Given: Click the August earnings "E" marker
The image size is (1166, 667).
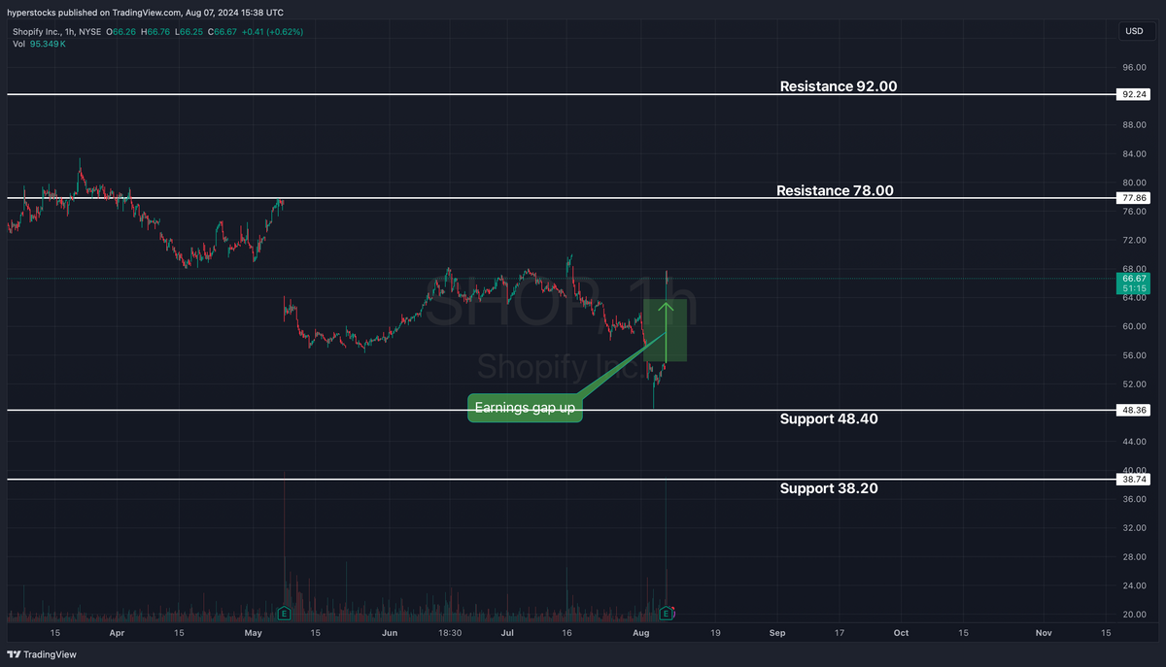Looking at the screenshot, I should tap(667, 613).
